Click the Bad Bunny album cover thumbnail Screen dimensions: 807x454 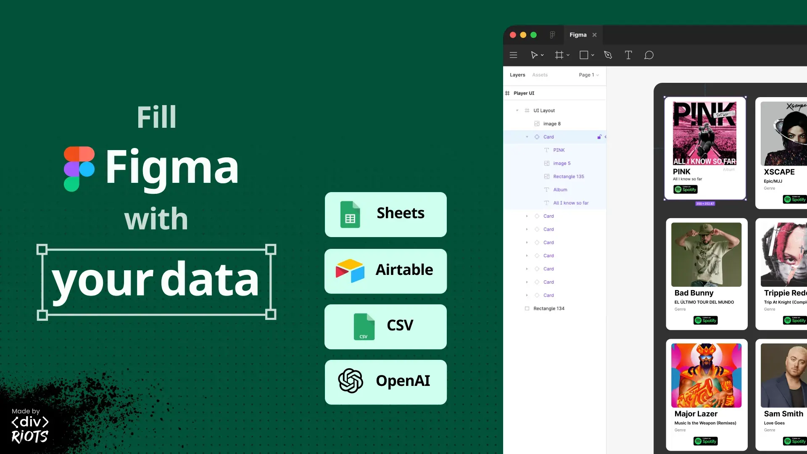tap(706, 254)
